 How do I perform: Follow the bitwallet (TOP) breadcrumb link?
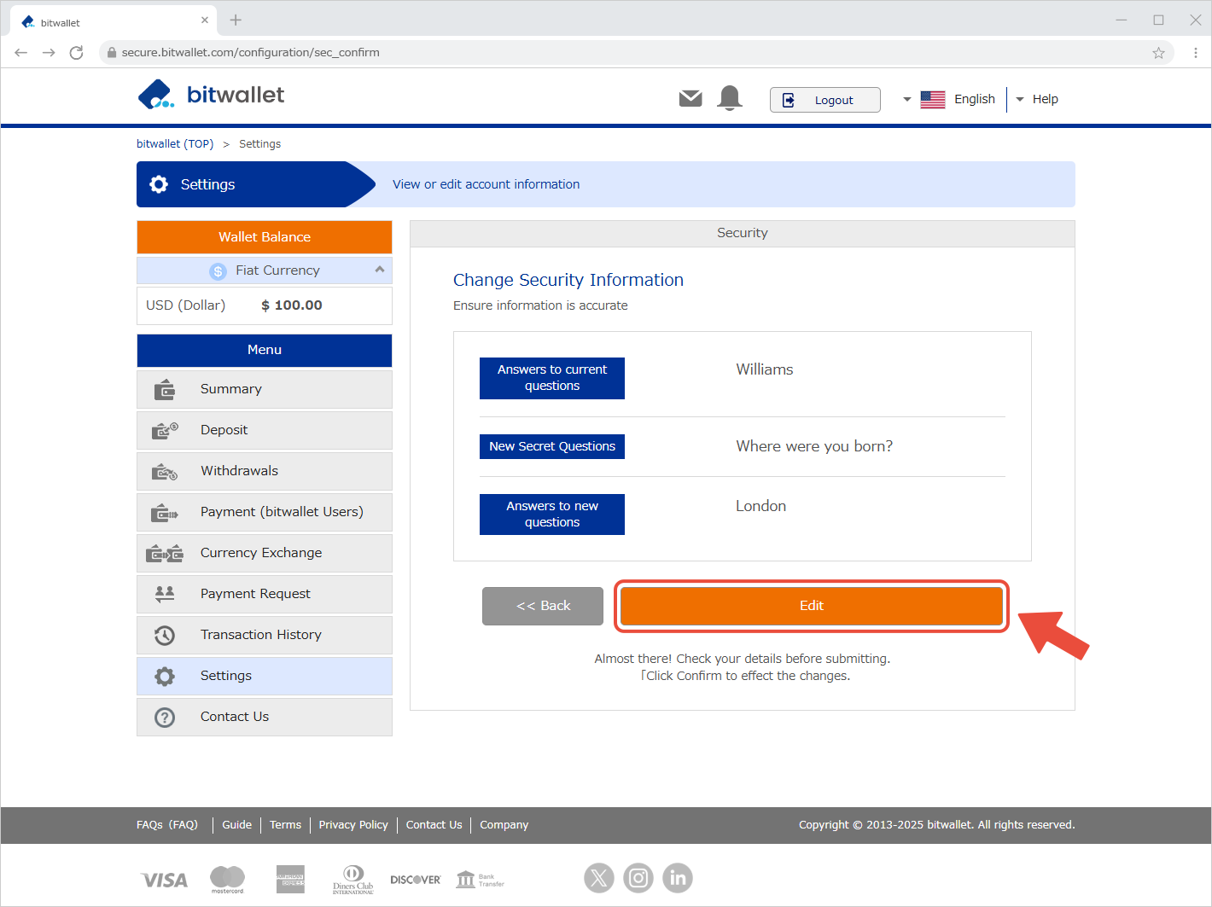175,144
